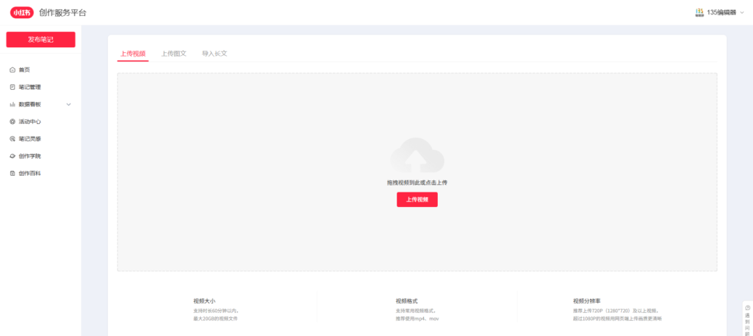
Task: Click the academy icon beside 创作学院
Action: pos(13,156)
